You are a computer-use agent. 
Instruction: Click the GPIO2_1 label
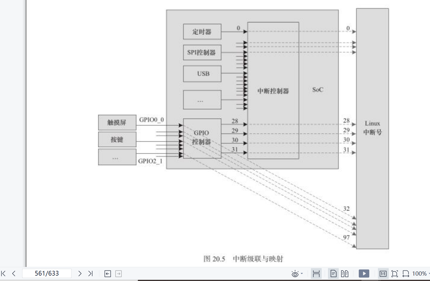coord(150,161)
